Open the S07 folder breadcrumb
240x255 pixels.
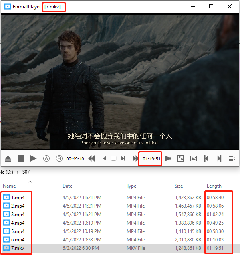click(26, 172)
